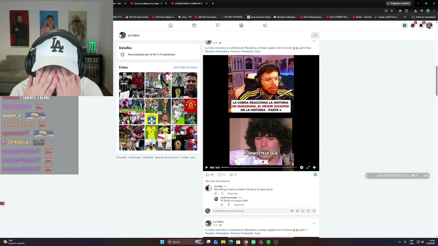Open the Marketplace storefront icon in navigation

coord(241,25)
